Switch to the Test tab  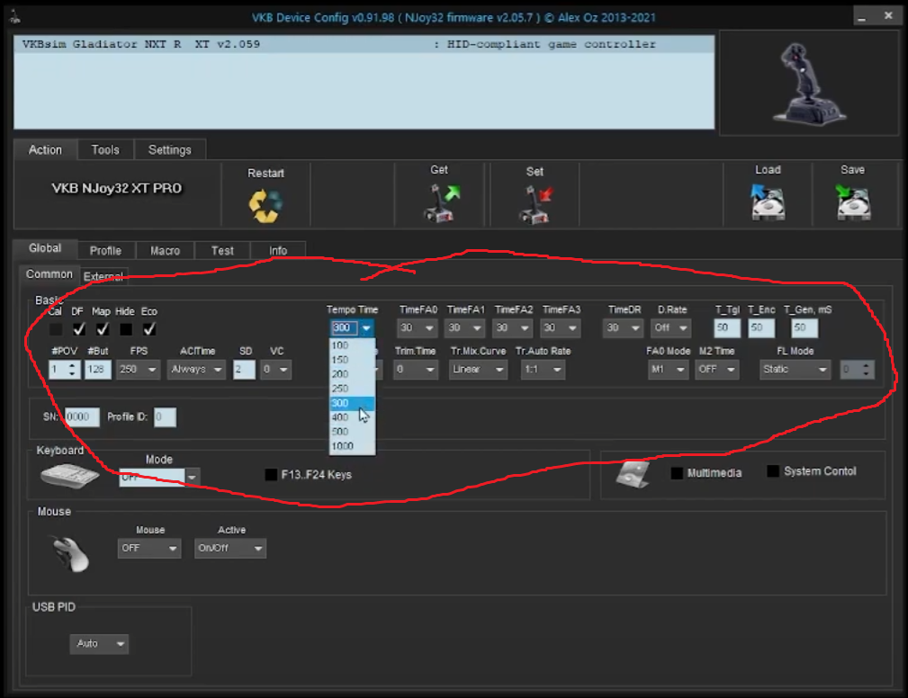(x=222, y=251)
